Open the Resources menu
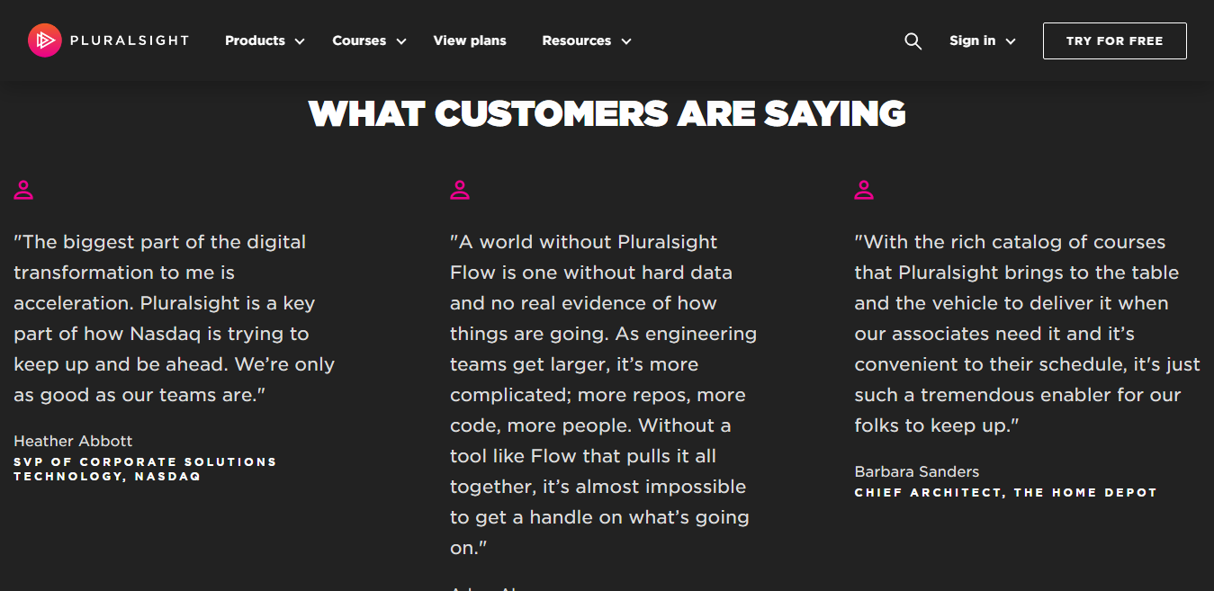Image resolution: width=1214 pixels, height=591 pixels. tap(576, 40)
